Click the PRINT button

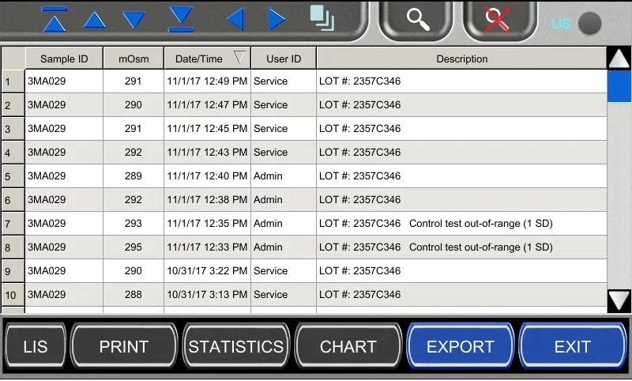[124, 347]
